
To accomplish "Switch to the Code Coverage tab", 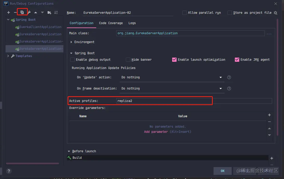I will pos(111,23).
